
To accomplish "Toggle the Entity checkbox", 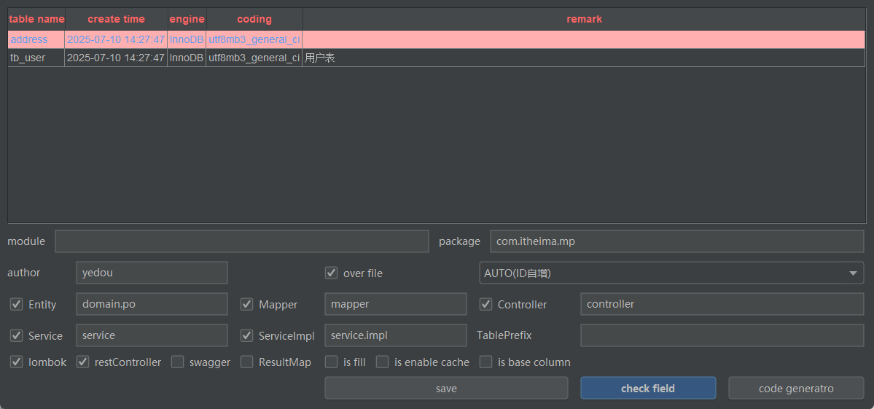I will (x=16, y=304).
